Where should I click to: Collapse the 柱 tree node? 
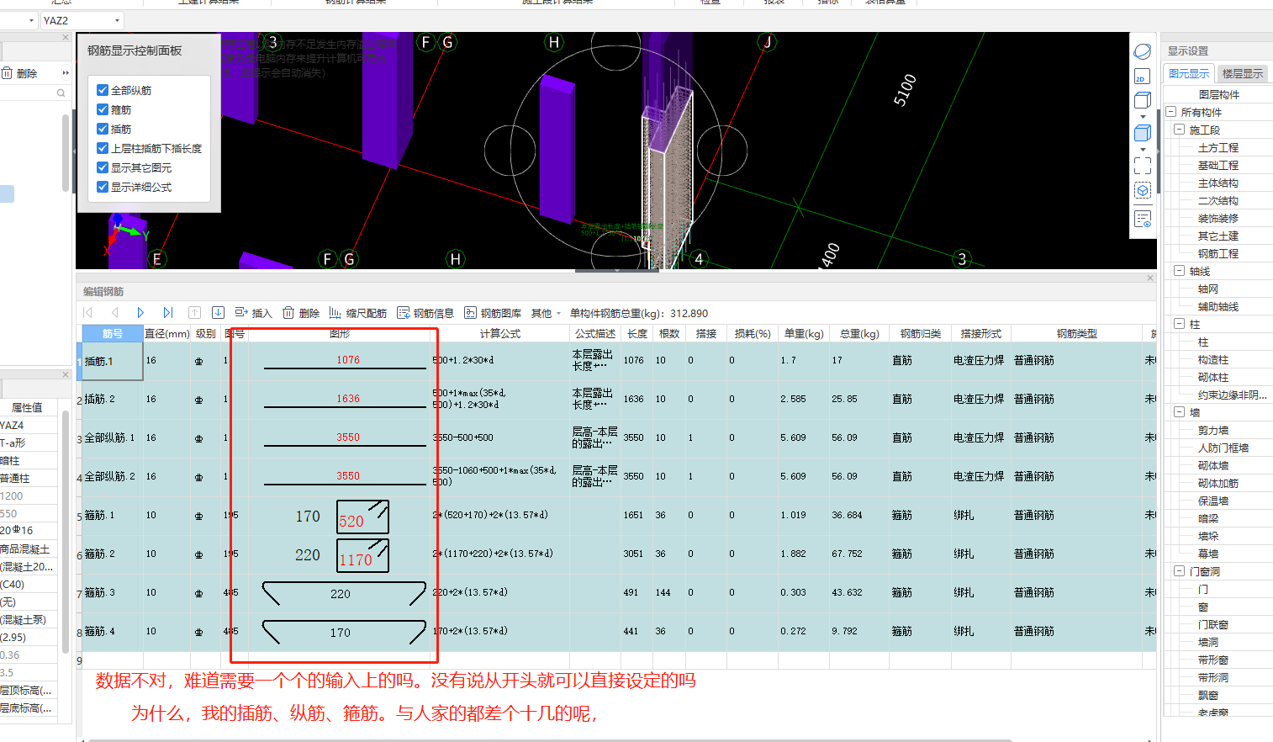[1179, 324]
